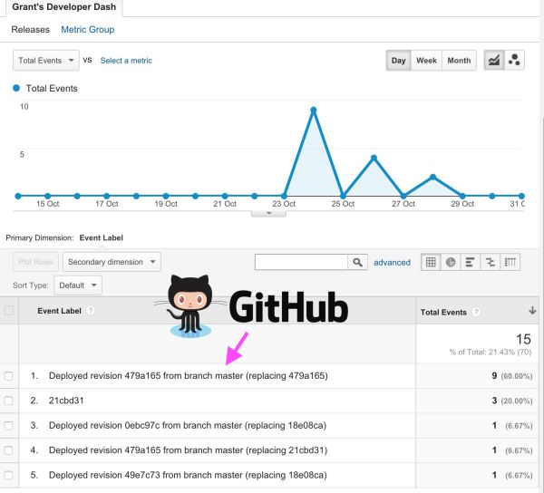
Task: Check the 21cbd31 row checkbox
Action: point(8,401)
